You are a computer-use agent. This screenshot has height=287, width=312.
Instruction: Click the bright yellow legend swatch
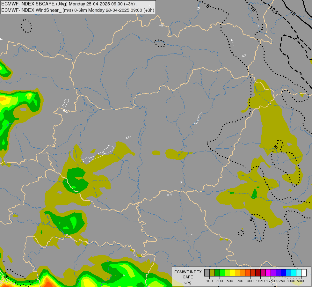point(232,273)
